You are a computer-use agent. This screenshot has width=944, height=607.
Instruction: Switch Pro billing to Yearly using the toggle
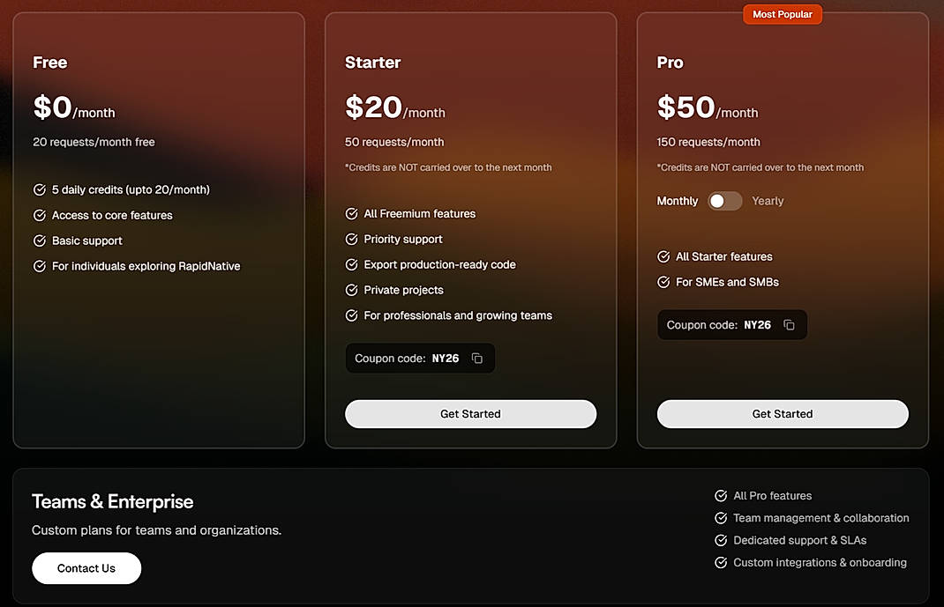[725, 201]
